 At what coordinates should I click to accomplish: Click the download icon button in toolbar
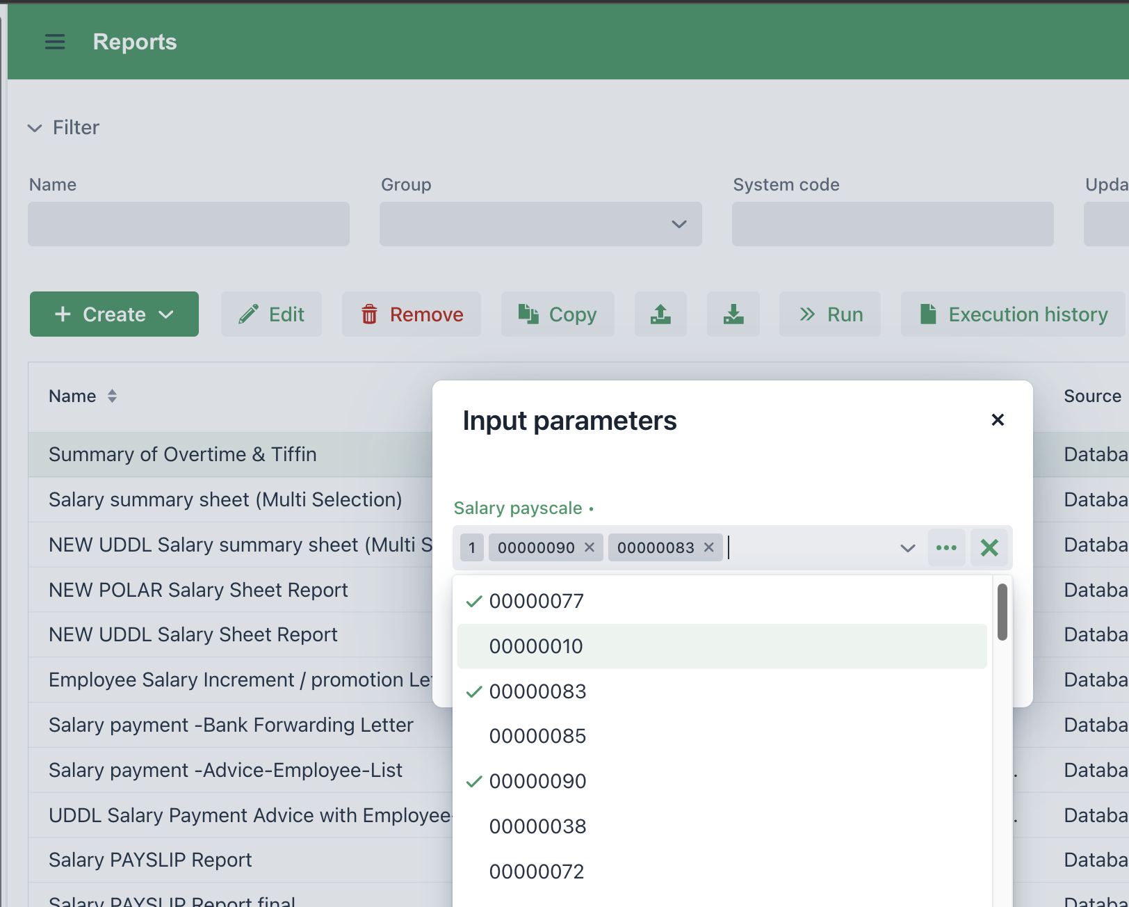pyautogui.click(x=733, y=314)
